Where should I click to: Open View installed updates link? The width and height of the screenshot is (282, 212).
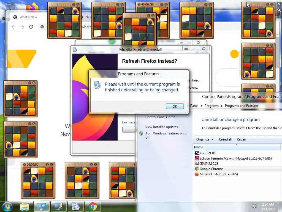[161, 127]
